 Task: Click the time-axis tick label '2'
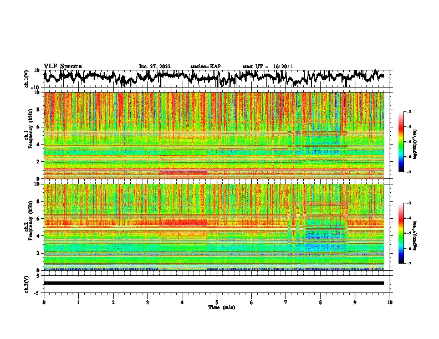point(113,302)
